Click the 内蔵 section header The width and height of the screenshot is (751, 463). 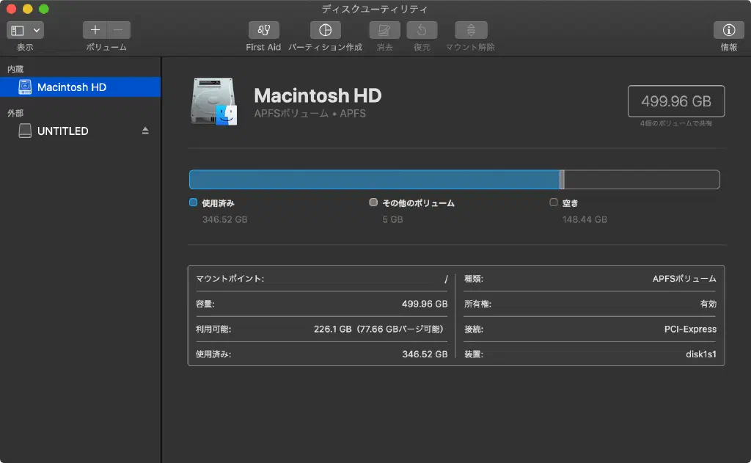(15, 69)
